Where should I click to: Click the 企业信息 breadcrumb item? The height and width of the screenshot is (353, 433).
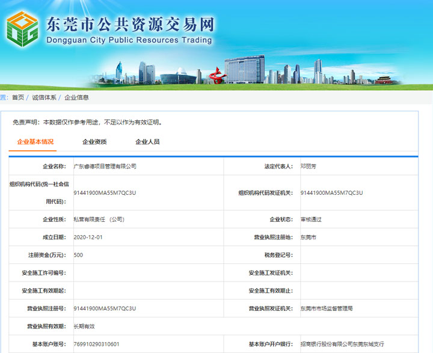77,97
